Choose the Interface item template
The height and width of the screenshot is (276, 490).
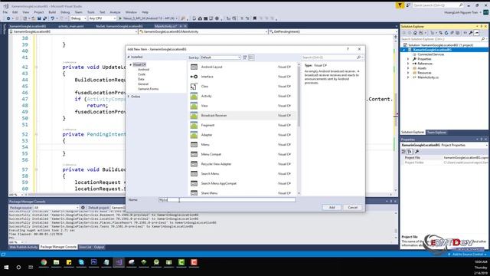click(x=242, y=77)
